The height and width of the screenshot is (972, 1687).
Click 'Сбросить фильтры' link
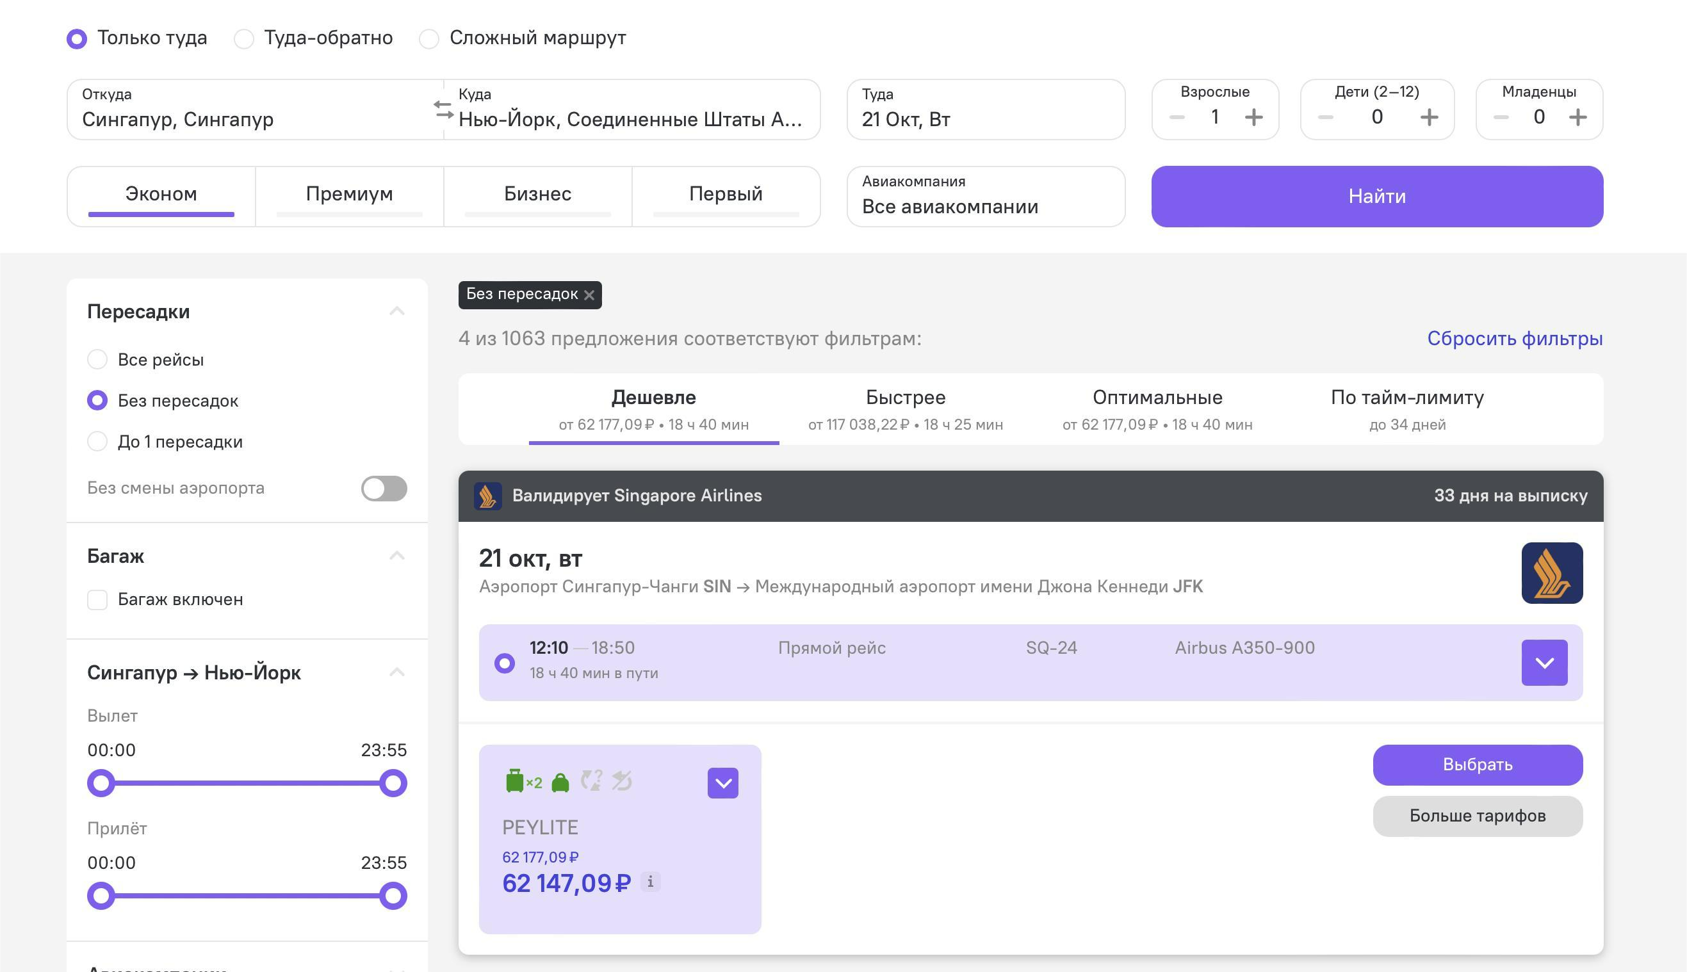pyautogui.click(x=1514, y=339)
